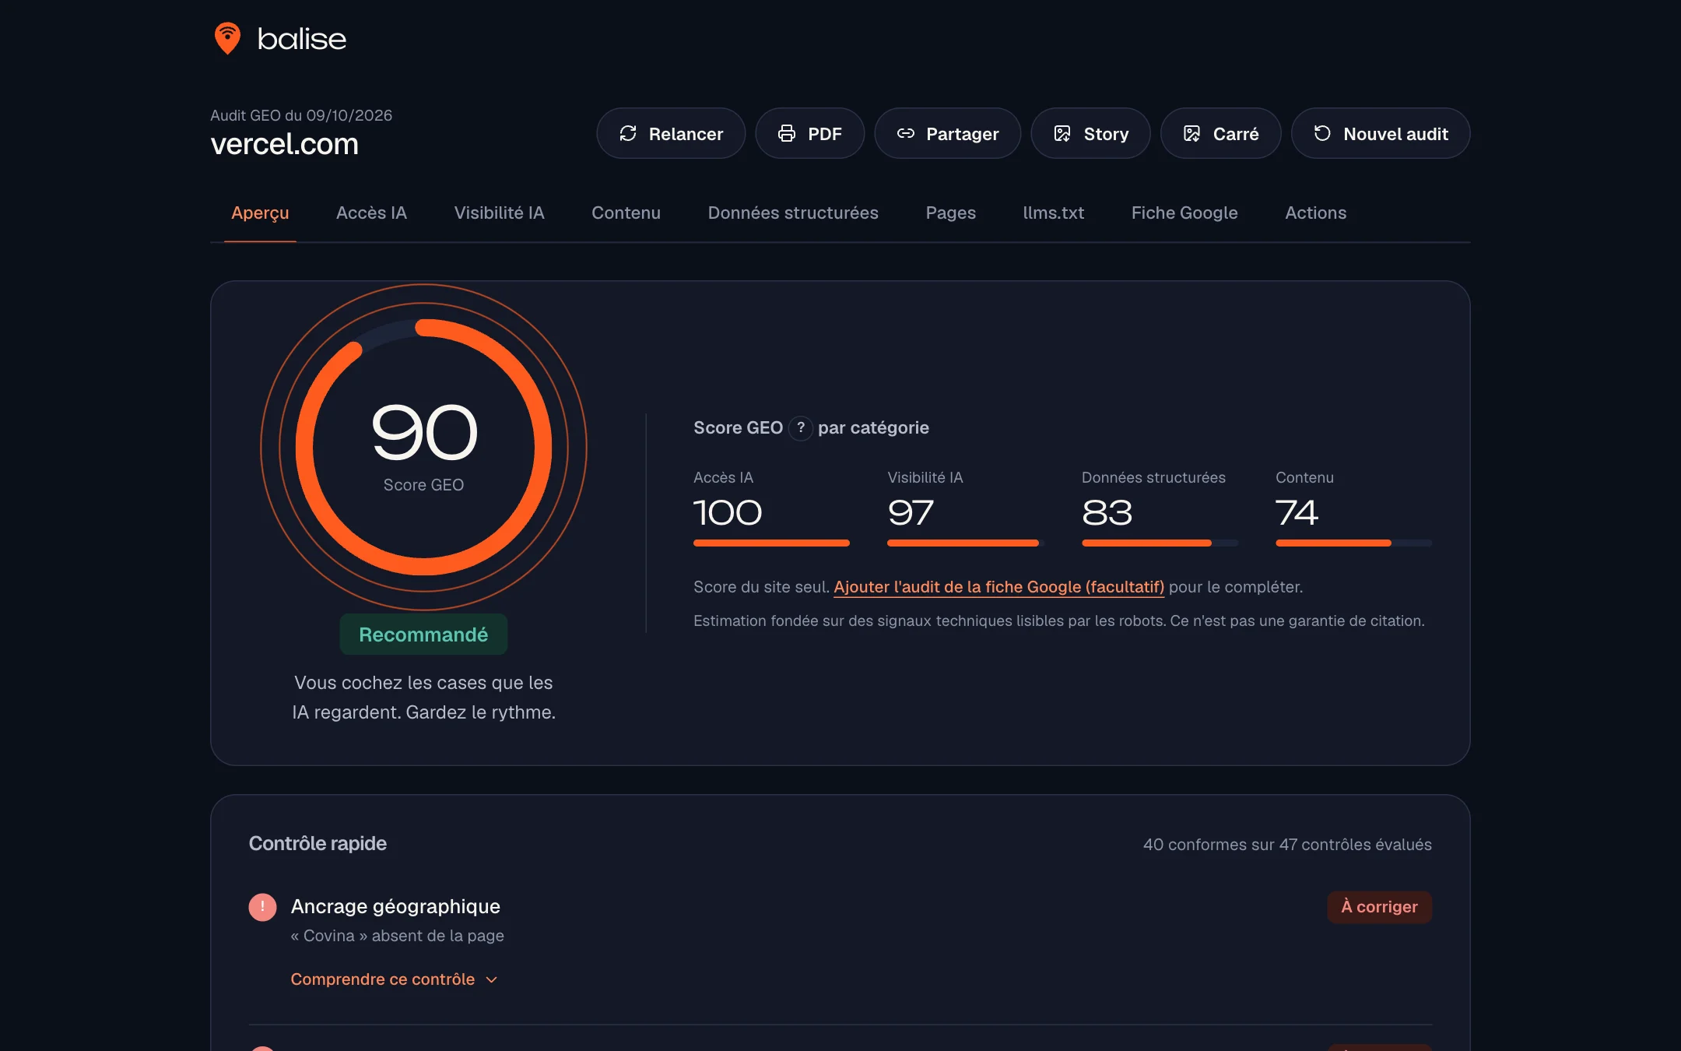The width and height of the screenshot is (1681, 1051).
Task: Start a Nouvel audit
Action: pos(1381,134)
